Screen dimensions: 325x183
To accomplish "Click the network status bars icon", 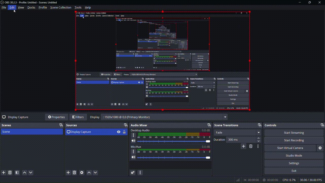I will [238, 180].
